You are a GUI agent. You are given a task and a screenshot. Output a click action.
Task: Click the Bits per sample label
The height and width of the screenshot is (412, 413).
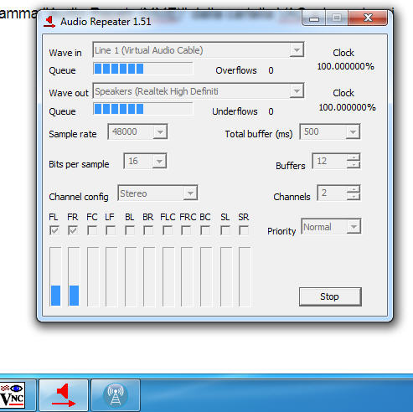[79, 164]
